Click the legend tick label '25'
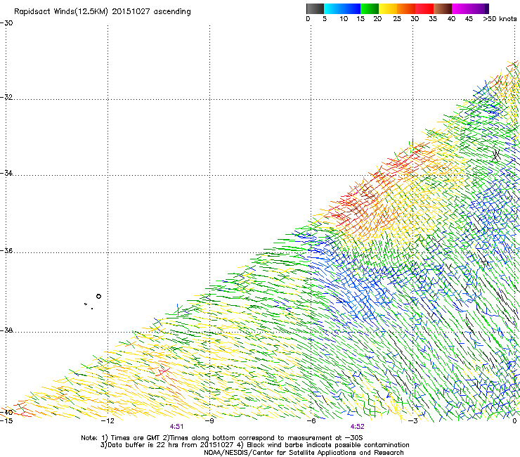The image size is (520, 457). (x=397, y=19)
